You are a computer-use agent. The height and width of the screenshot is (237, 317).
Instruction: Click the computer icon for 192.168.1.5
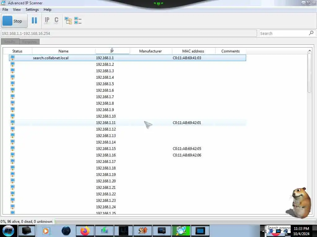[x=12, y=84]
